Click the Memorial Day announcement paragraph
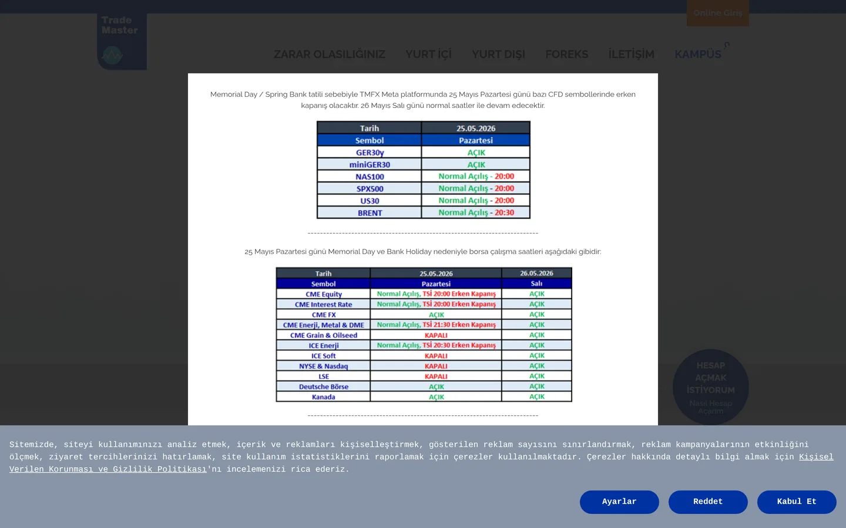The height and width of the screenshot is (528, 846). point(423,100)
